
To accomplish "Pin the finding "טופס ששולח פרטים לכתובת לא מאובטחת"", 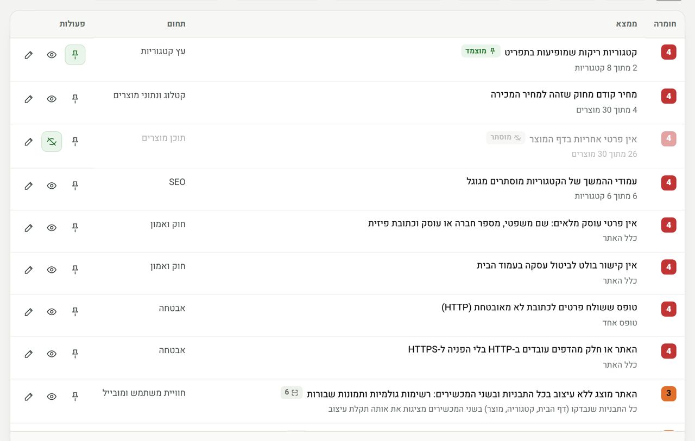I will click(x=75, y=312).
